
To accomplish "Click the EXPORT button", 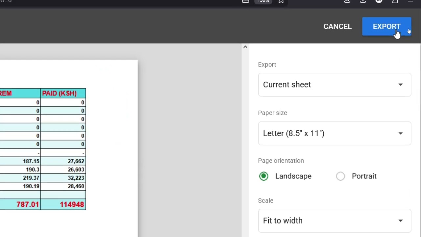I will coord(386,26).
